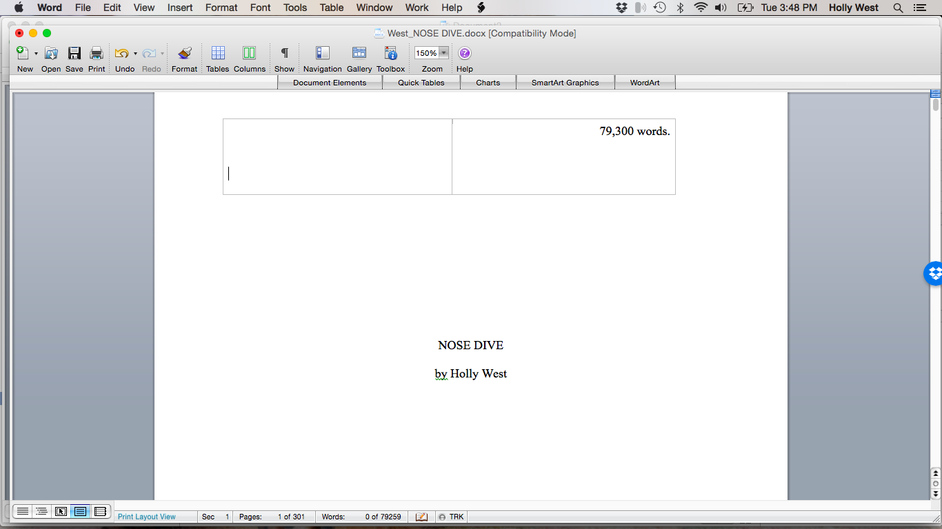
Task: Open the Undo history dropdown arrow
Action: point(135,54)
